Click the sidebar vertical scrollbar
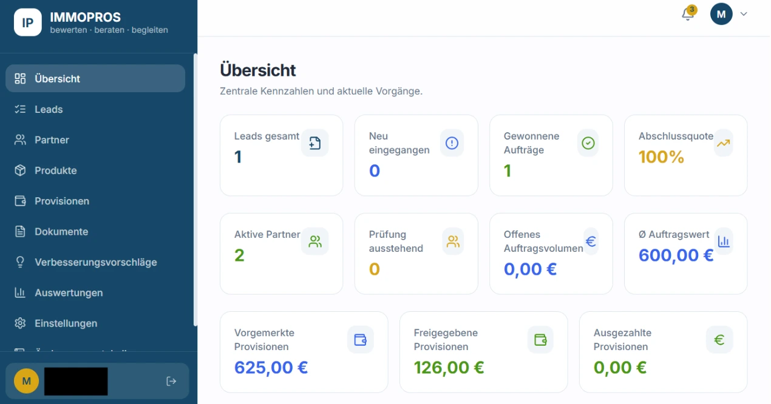The height and width of the screenshot is (404, 771). (x=195, y=190)
